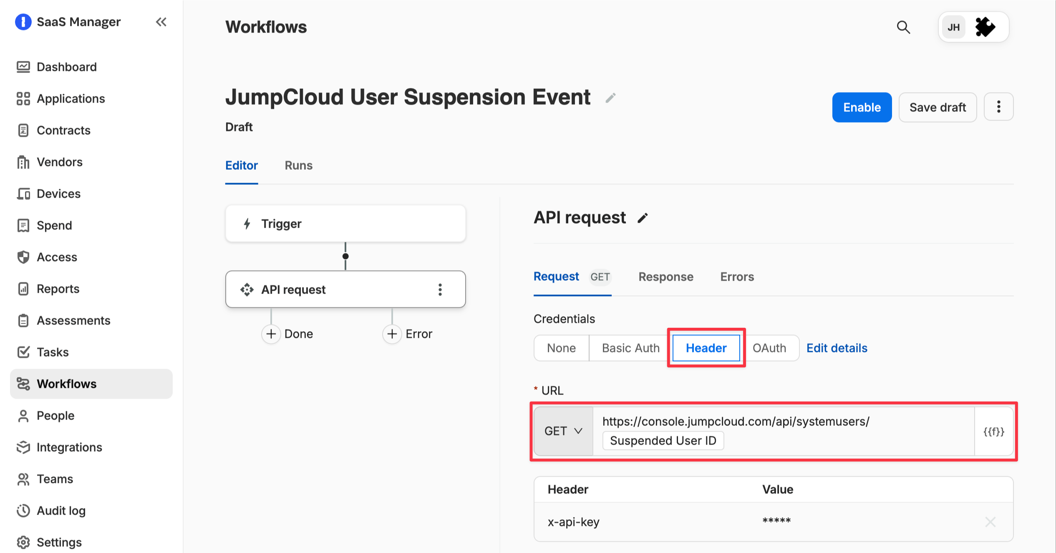Switch to the Runs tab
Image resolution: width=1056 pixels, height=553 pixels.
298,166
